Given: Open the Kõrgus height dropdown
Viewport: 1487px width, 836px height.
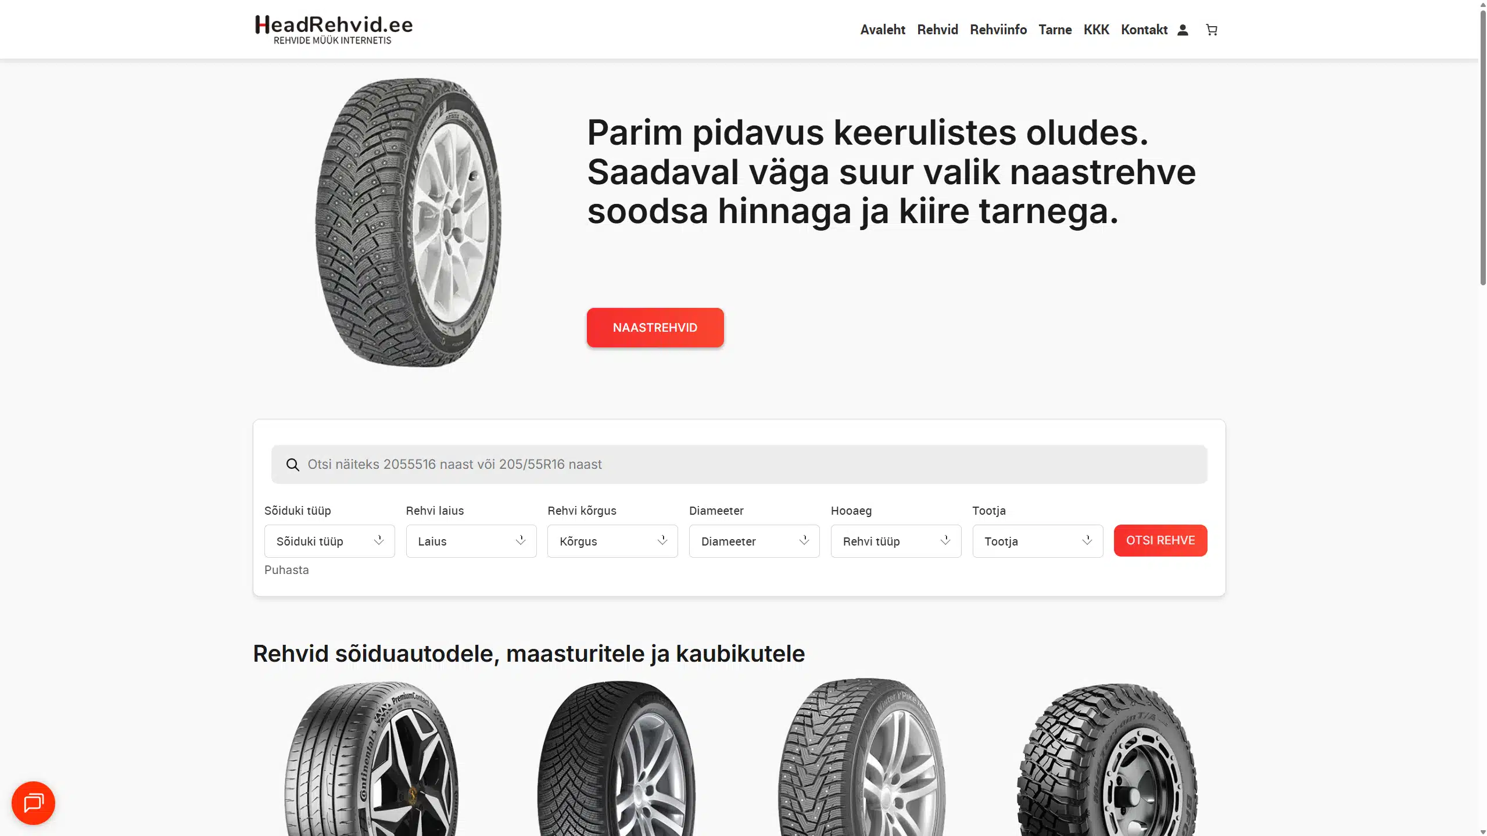Looking at the screenshot, I should point(612,541).
